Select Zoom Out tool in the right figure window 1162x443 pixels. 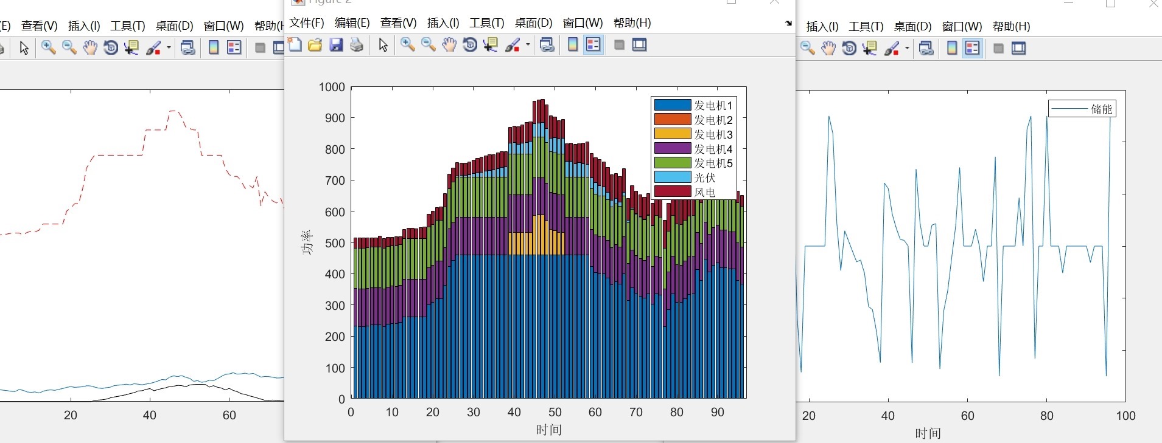click(808, 48)
